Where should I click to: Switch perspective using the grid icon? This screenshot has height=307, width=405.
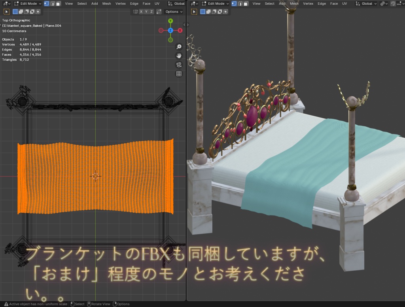[x=179, y=74]
